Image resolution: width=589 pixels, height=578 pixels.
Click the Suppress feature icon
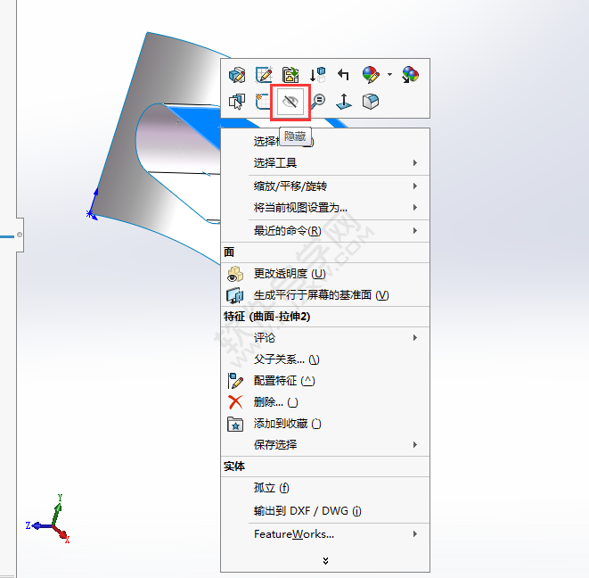pos(290,74)
